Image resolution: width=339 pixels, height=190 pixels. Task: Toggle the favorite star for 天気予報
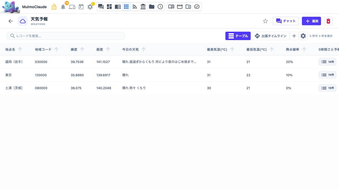tap(265, 21)
